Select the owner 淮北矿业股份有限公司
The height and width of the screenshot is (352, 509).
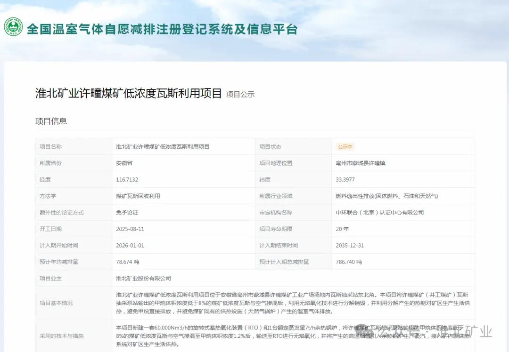point(143,279)
